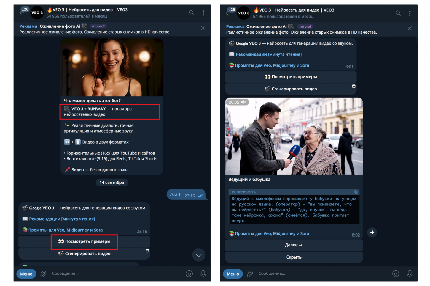Viewport: 430px width, 286px height.
Task: Dismiss the 'Оживление фото Ai' advertisement
Action: [x=203, y=28]
